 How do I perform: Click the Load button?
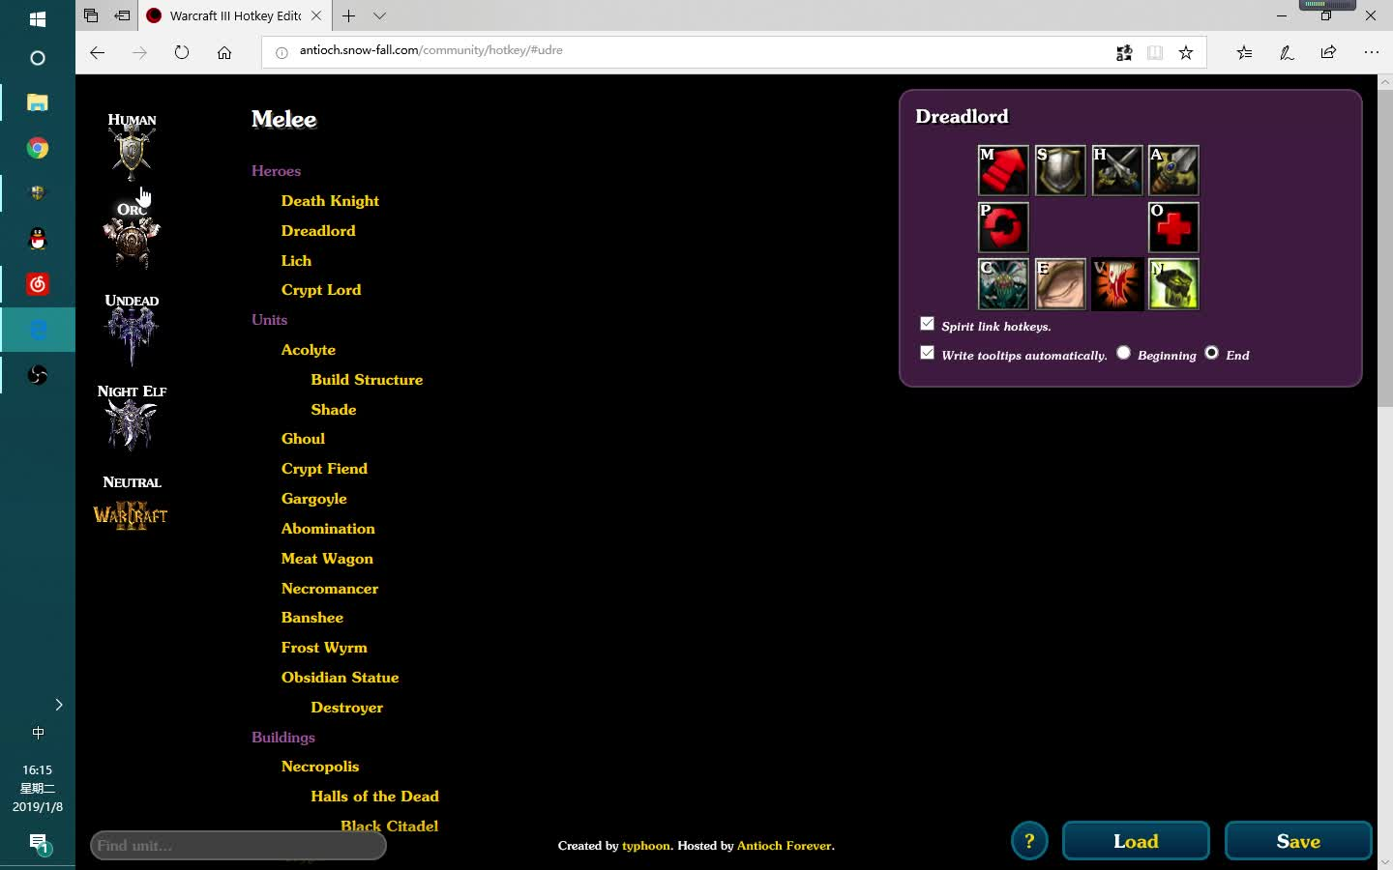(x=1136, y=841)
